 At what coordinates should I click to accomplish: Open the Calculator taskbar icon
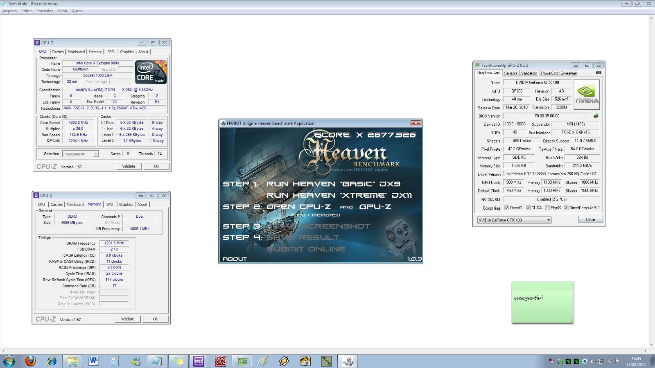click(x=115, y=361)
